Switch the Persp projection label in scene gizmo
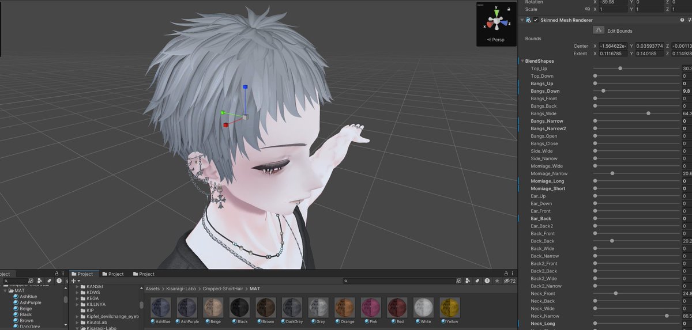The image size is (692, 330). click(496, 40)
